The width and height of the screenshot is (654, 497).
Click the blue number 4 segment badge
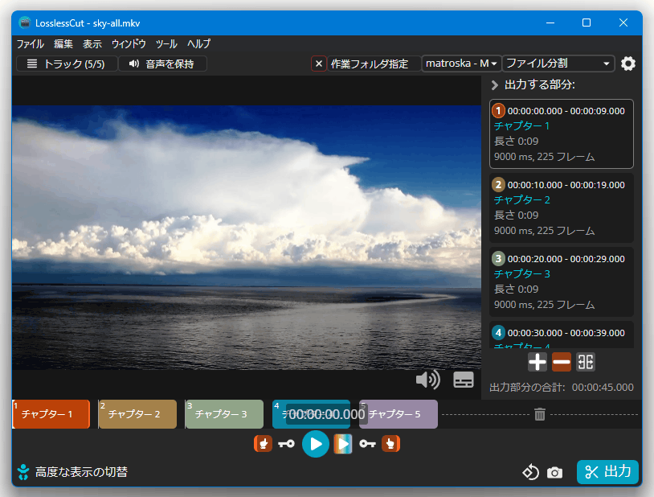click(x=498, y=333)
